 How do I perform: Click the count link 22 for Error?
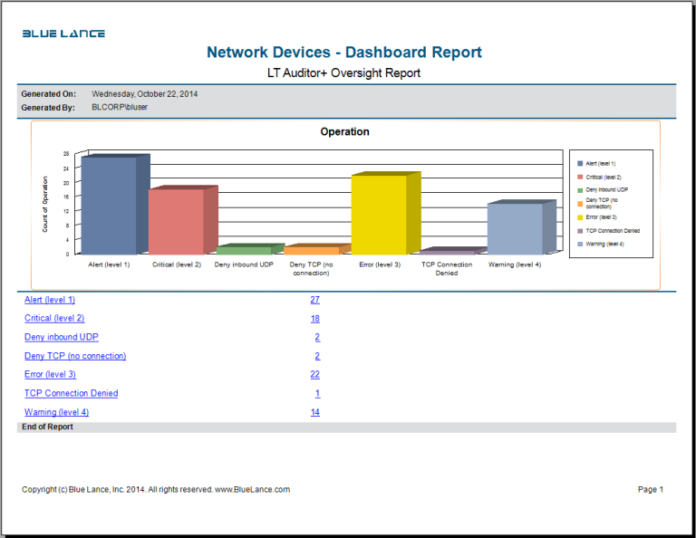tap(315, 374)
